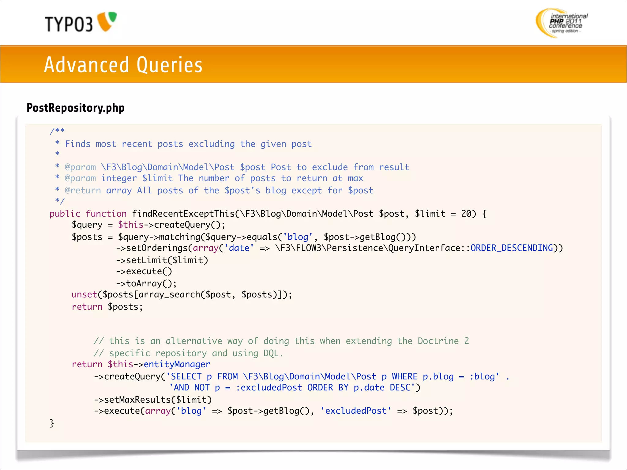Click the '$query = $this->createQuery();' line
Screen dimensions: 627x470
pos(148,225)
